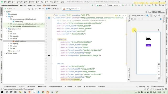Toggle the Palette side panel
168x94 pixels.
[129, 18]
